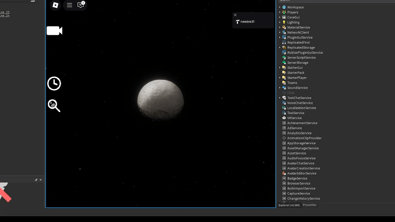Close the player list panel
Image resolution: width=395 pixels, height=222 pixels.
pyautogui.click(x=235, y=15)
